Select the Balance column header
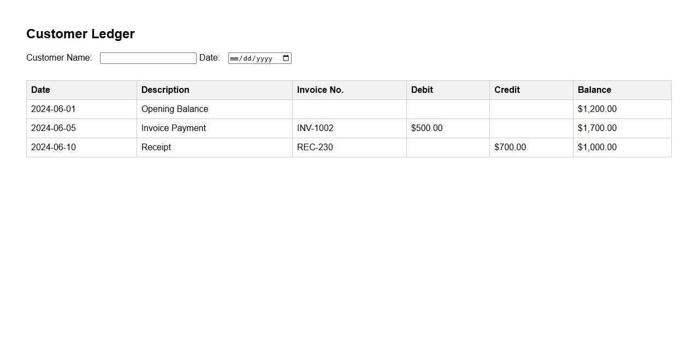This screenshot has width=698, height=355. (594, 90)
